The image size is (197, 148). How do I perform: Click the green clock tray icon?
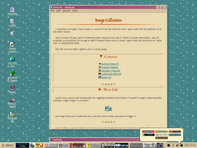(182, 145)
